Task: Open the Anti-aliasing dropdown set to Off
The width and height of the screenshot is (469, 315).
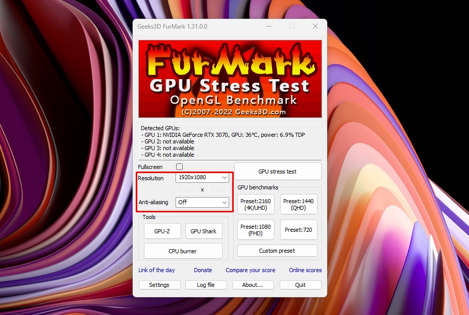Action: coord(202,202)
